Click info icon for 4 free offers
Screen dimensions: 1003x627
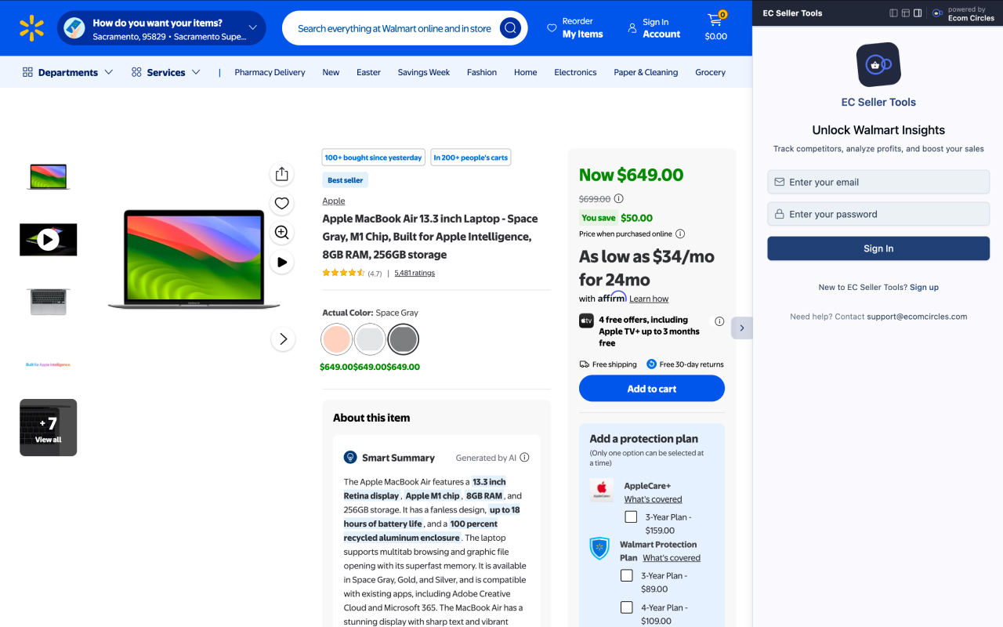[719, 321]
